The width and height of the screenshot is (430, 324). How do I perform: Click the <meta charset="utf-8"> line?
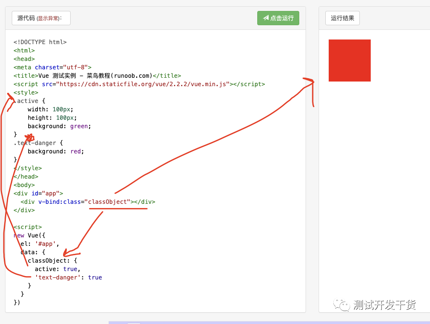[x=53, y=67]
